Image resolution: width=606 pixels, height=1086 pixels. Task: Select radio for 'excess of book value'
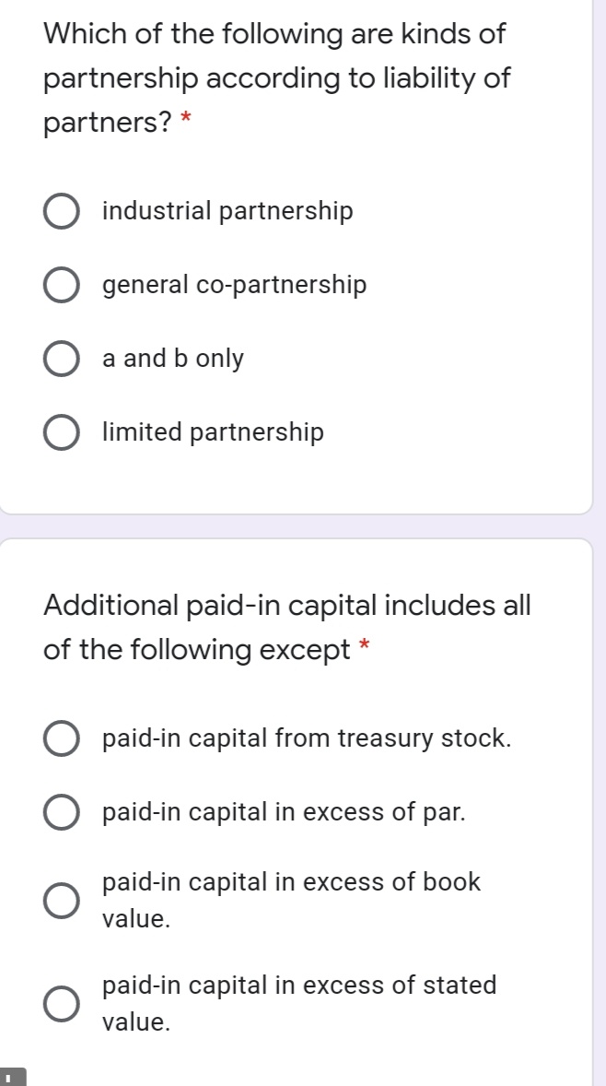click(61, 901)
